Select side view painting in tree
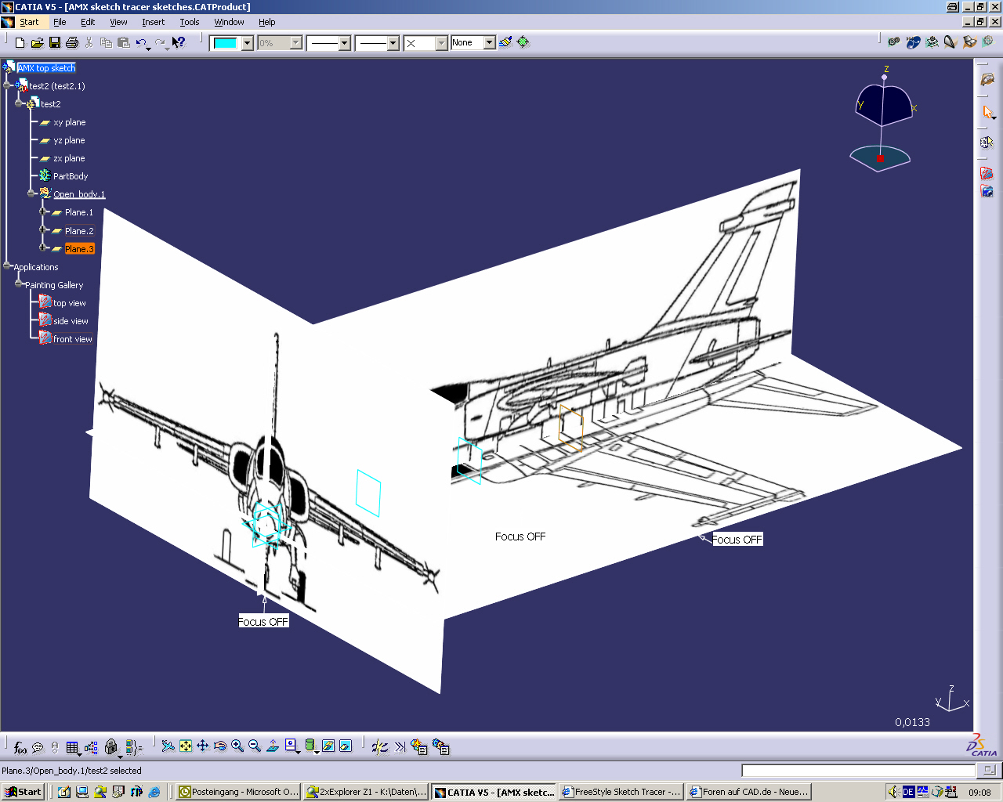This screenshot has height=802, width=1003. coord(71,321)
